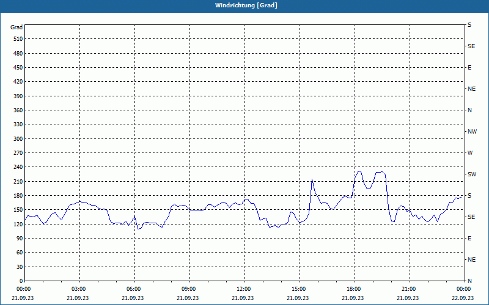Click the 480 y-axis value
This screenshot has height=305, width=489.
coord(18,54)
